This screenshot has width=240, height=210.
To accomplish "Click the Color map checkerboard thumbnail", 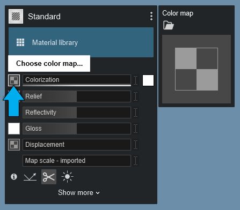I will (x=197, y=69).
